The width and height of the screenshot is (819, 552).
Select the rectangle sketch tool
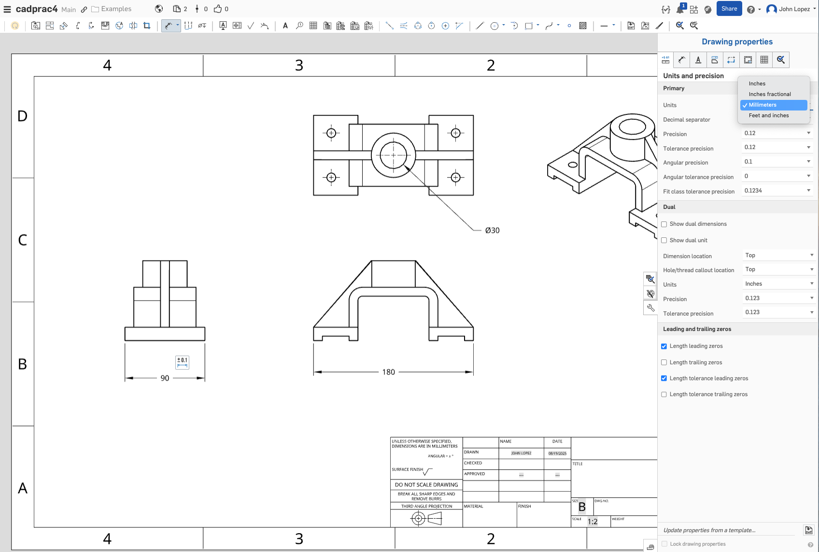[529, 26]
